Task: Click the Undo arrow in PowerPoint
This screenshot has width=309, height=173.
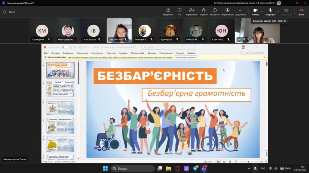Action: point(75,47)
